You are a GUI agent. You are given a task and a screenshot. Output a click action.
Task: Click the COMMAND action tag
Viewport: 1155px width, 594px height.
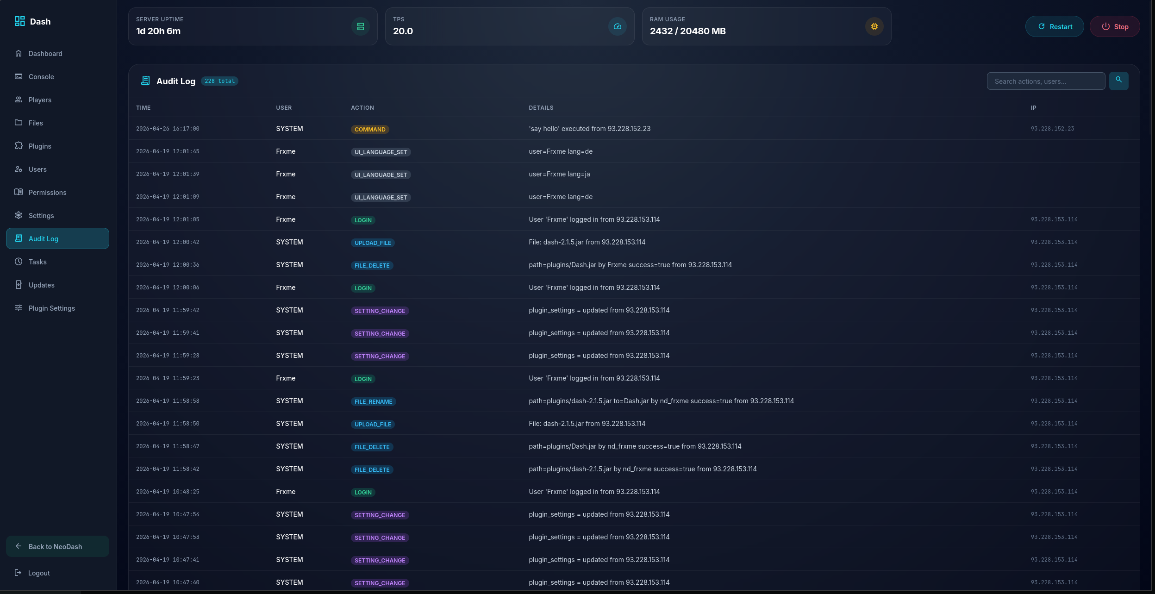pyautogui.click(x=370, y=129)
